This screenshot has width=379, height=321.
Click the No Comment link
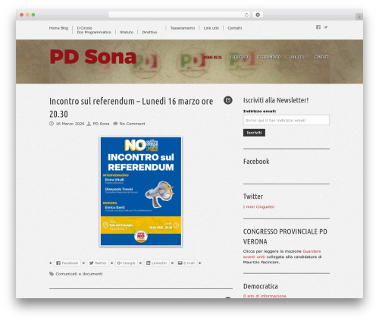point(132,124)
